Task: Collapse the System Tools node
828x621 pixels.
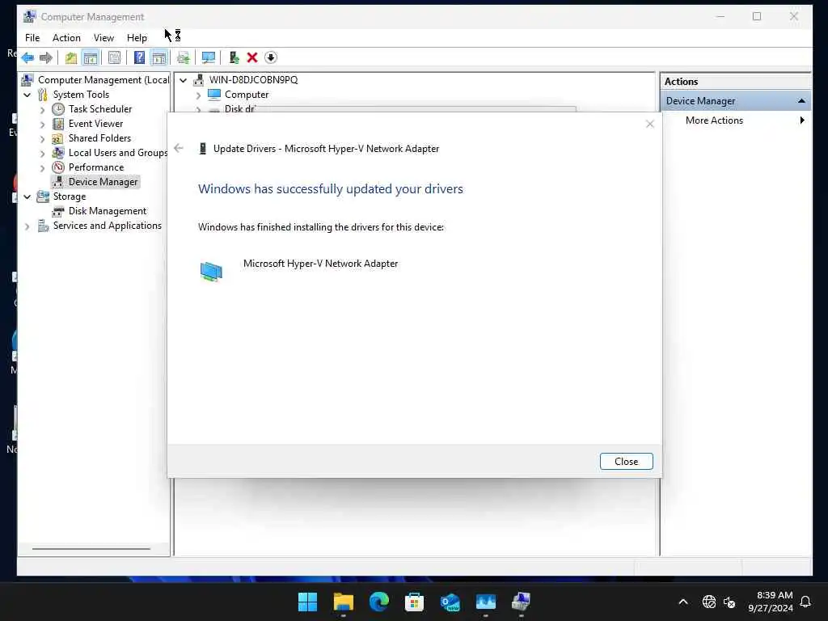Action: [27, 95]
